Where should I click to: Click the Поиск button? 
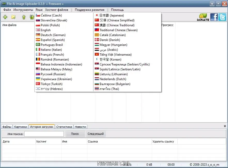click(x=75, y=134)
